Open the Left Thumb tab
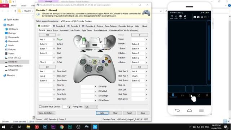 point(75,30)
